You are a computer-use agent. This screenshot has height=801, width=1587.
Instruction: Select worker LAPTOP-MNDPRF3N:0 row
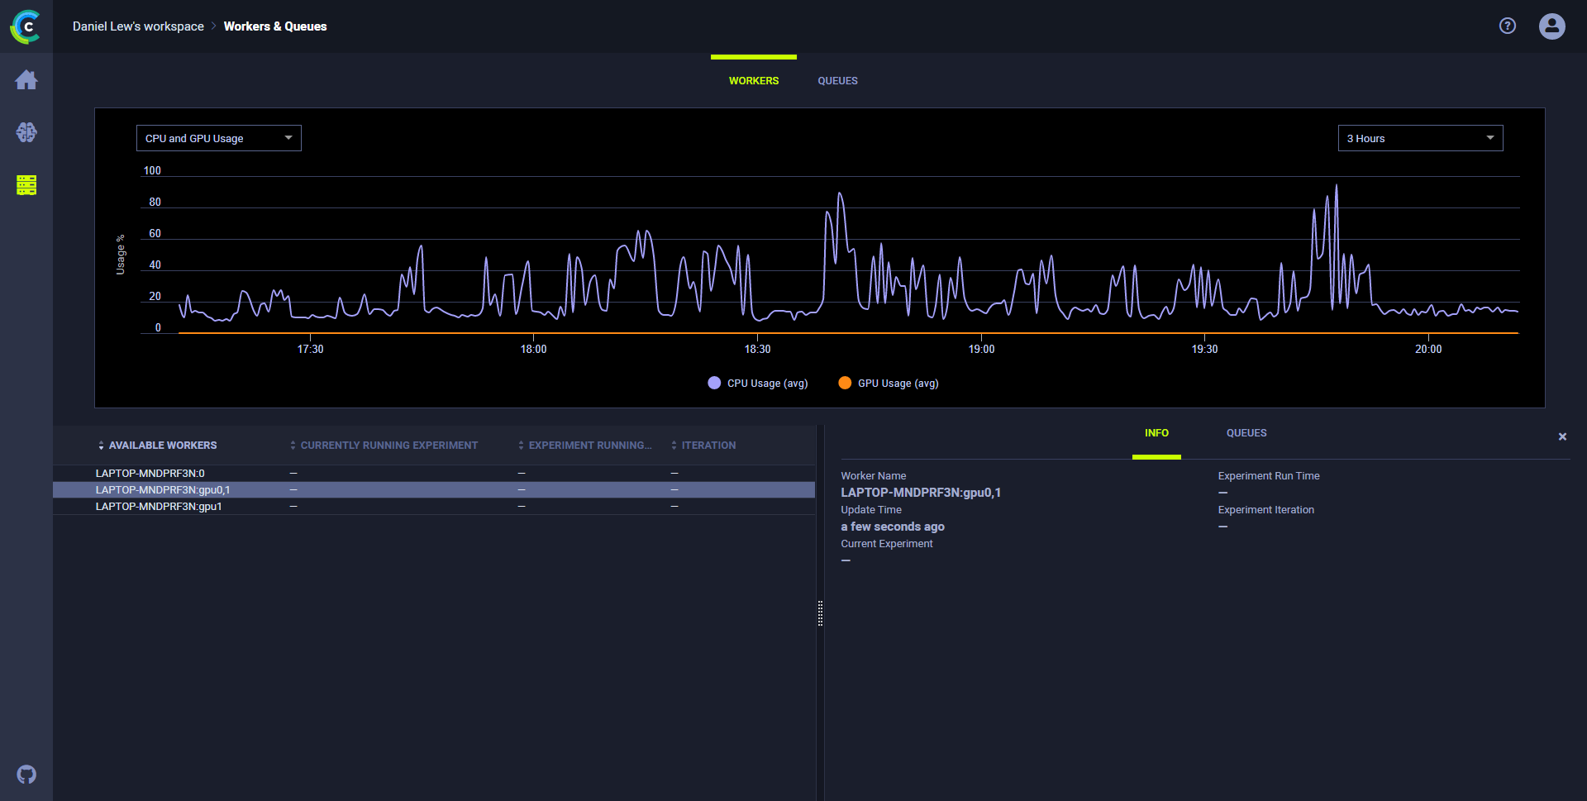150,474
